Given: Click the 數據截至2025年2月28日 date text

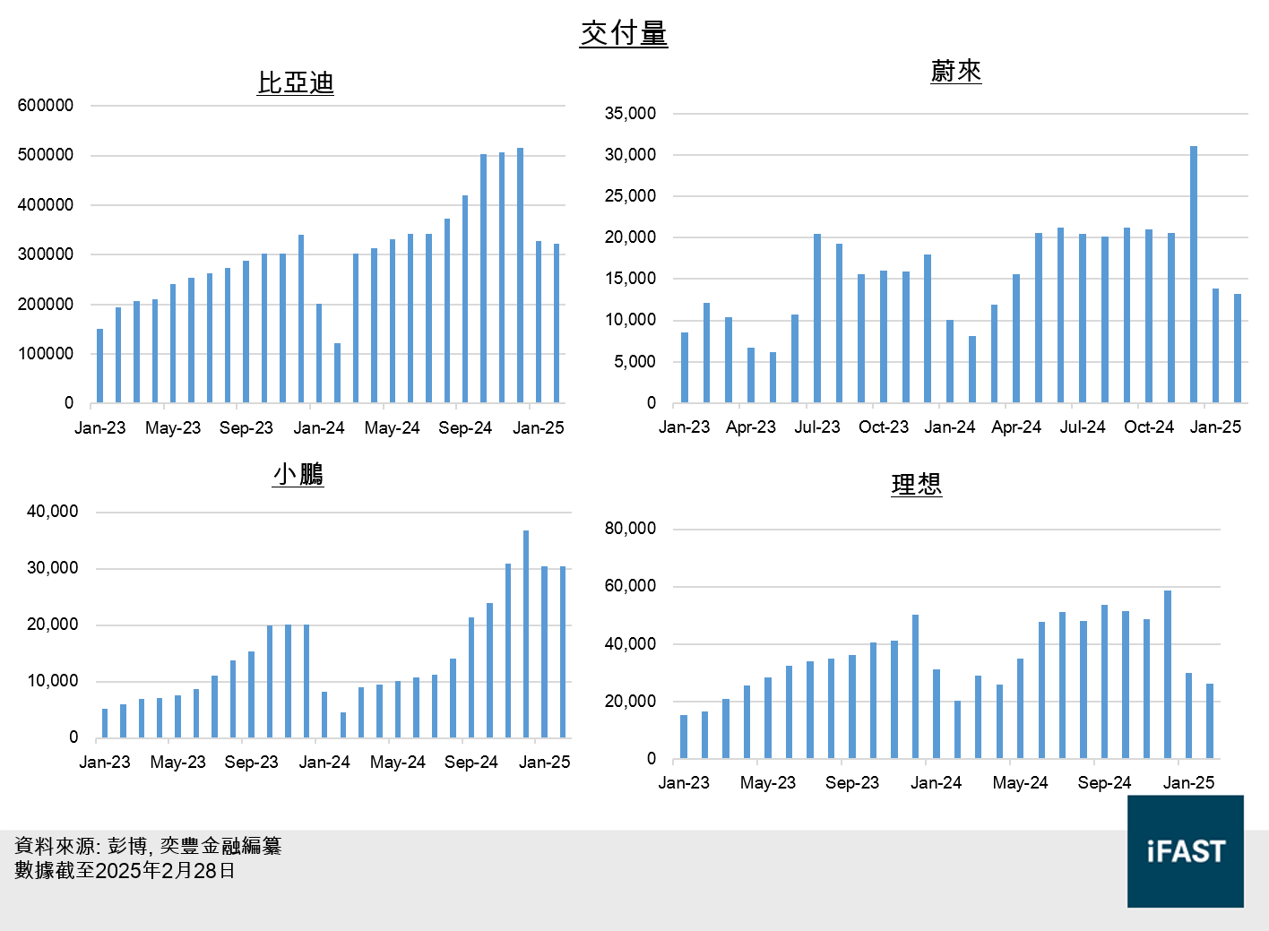Looking at the screenshot, I should coord(122,870).
